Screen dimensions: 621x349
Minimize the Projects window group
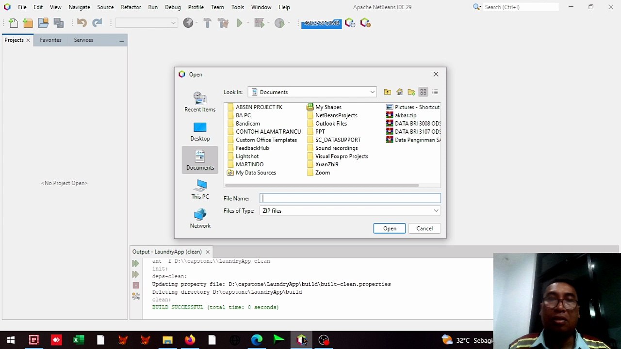(x=122, y=41)
